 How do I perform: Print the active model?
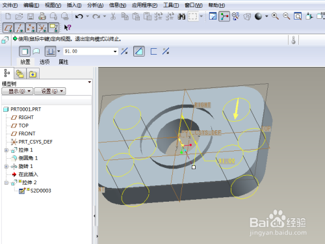point(42,16)
